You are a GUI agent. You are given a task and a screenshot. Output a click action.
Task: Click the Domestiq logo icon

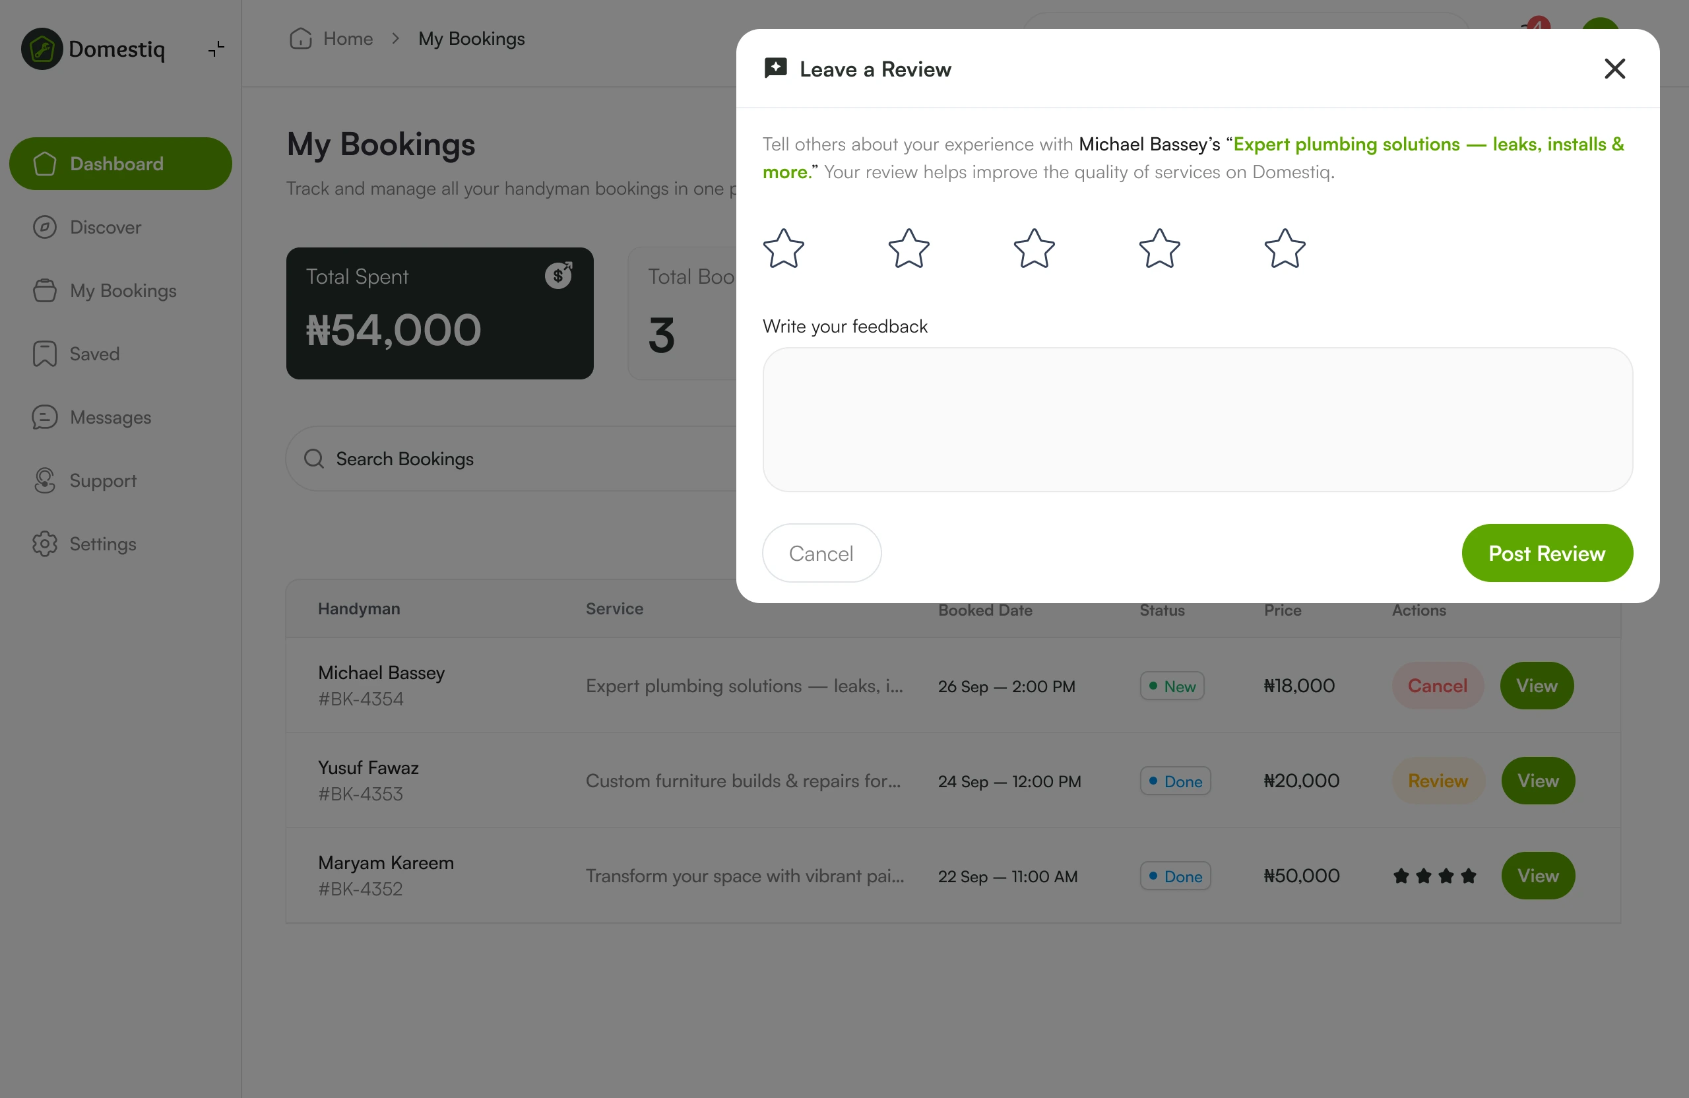coord(42,49)
